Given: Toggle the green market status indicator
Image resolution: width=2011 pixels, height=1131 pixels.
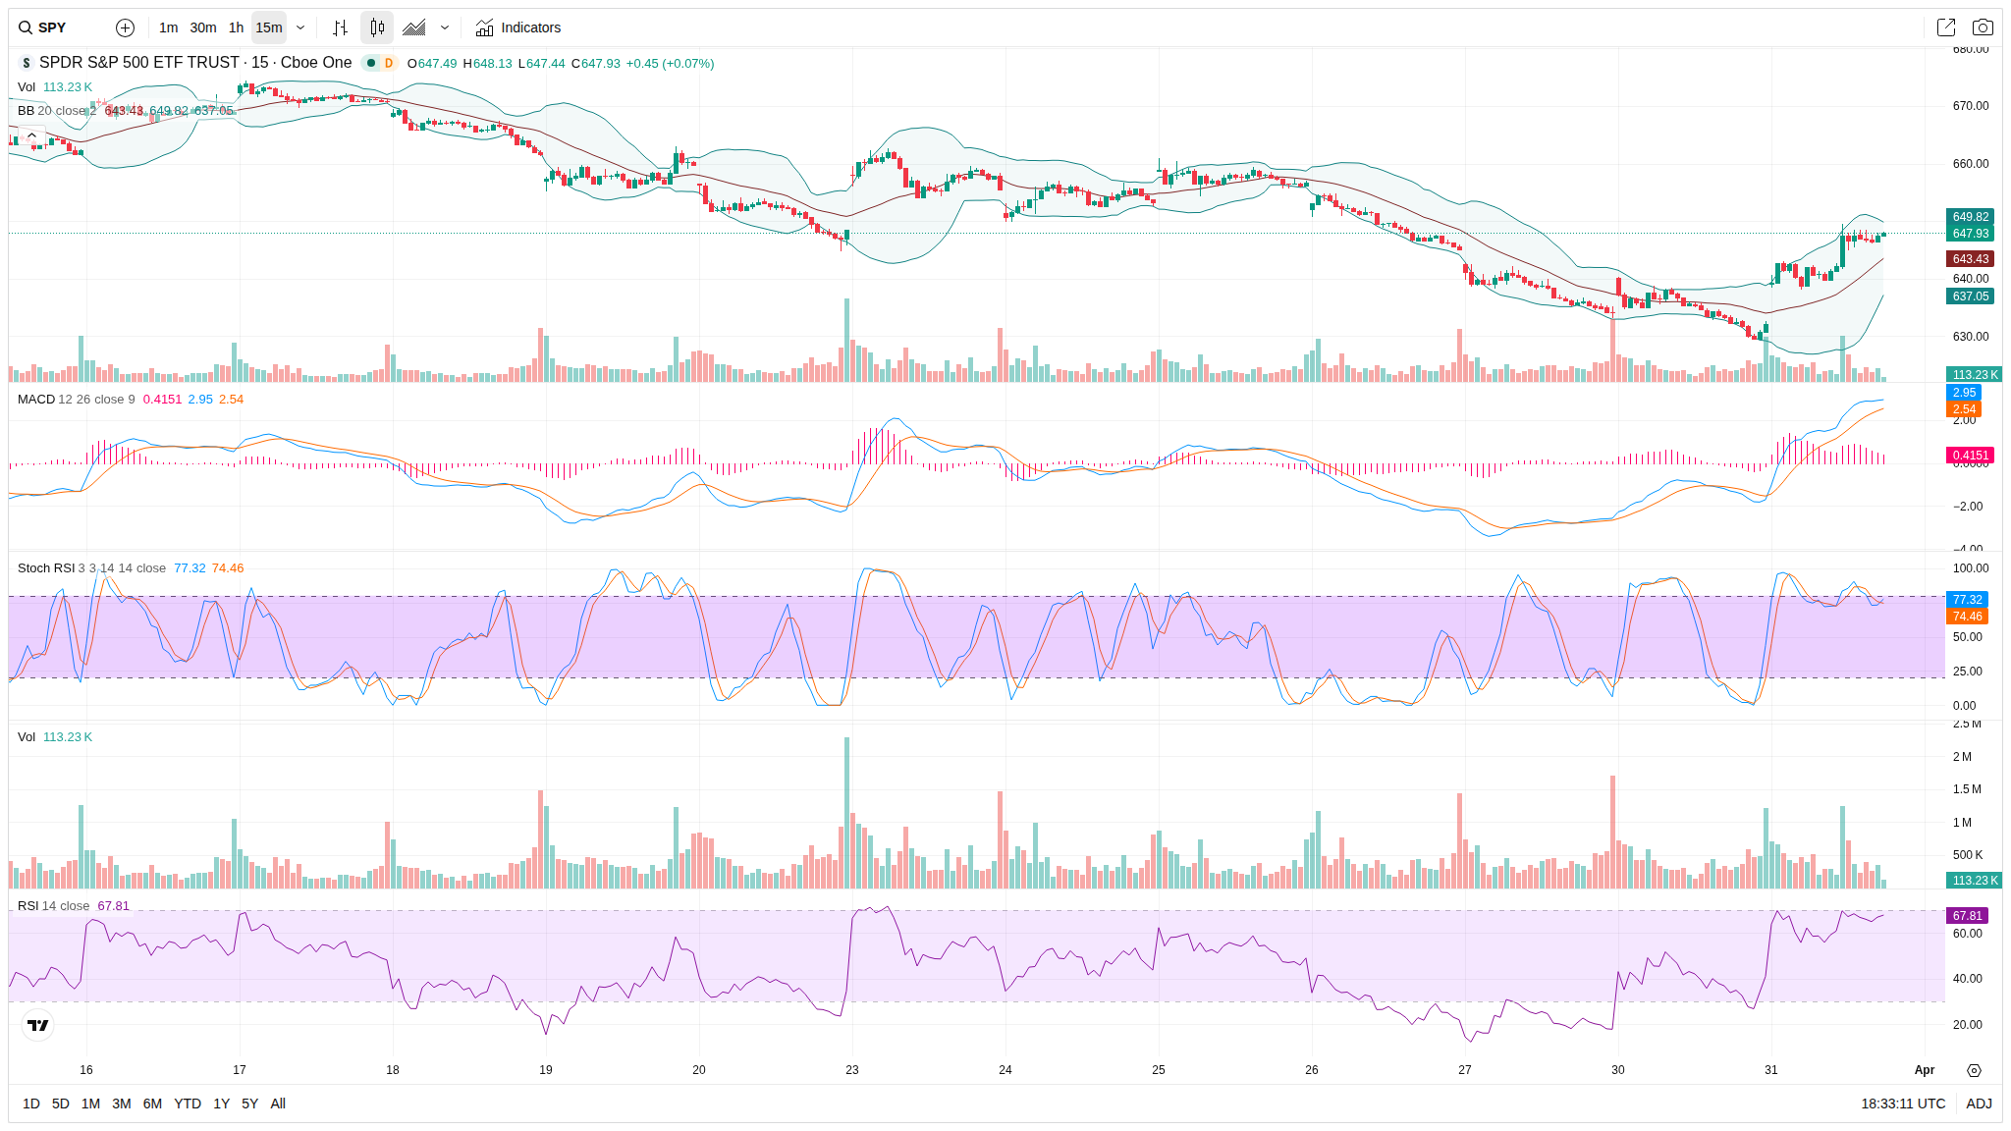Looking at the screenshot, I should [x=371, y=63].
